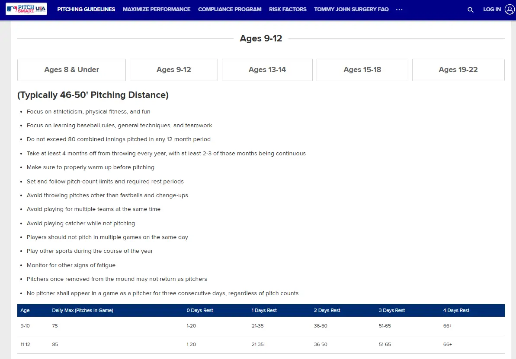
Task: Select the Ages 8 & Under tab
Action: tap(71, 70)
